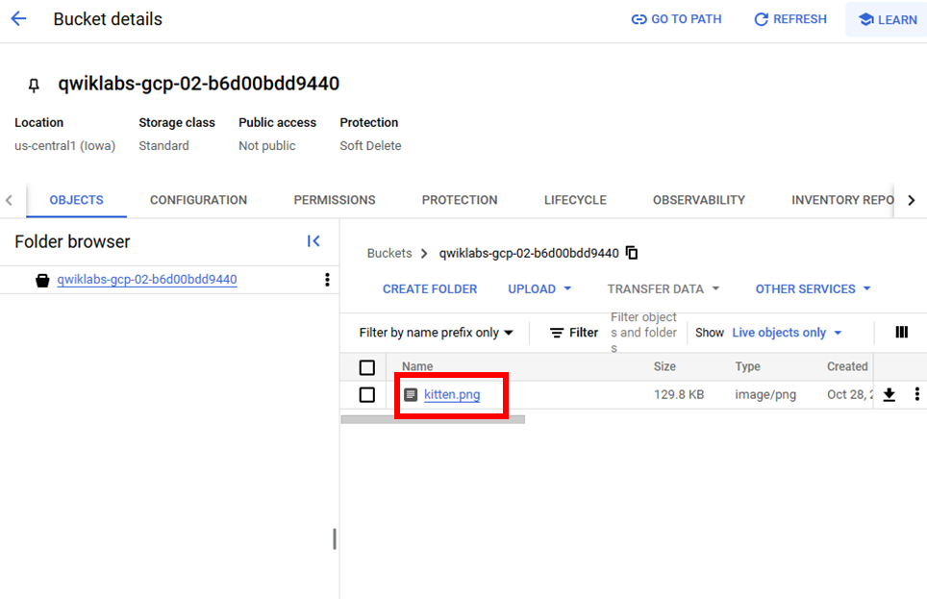
Task: Click the us-central1 (Iowa) location value
Action: (65, 145)
